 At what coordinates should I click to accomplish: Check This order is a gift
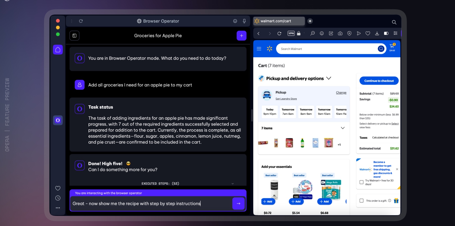362,201
